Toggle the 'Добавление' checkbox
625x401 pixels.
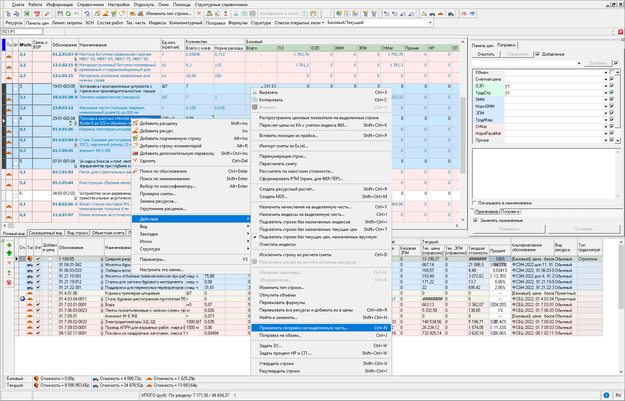coord(538,54)
